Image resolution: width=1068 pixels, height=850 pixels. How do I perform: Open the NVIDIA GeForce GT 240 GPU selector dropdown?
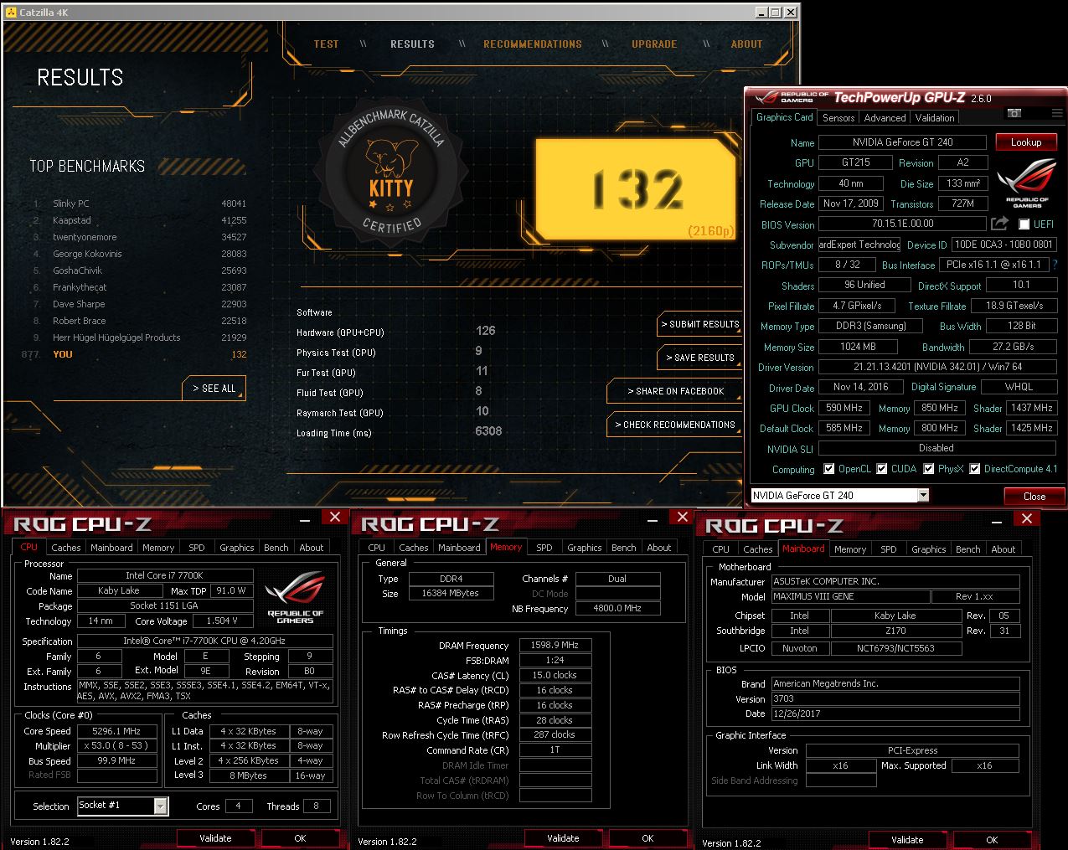point(923,495)
